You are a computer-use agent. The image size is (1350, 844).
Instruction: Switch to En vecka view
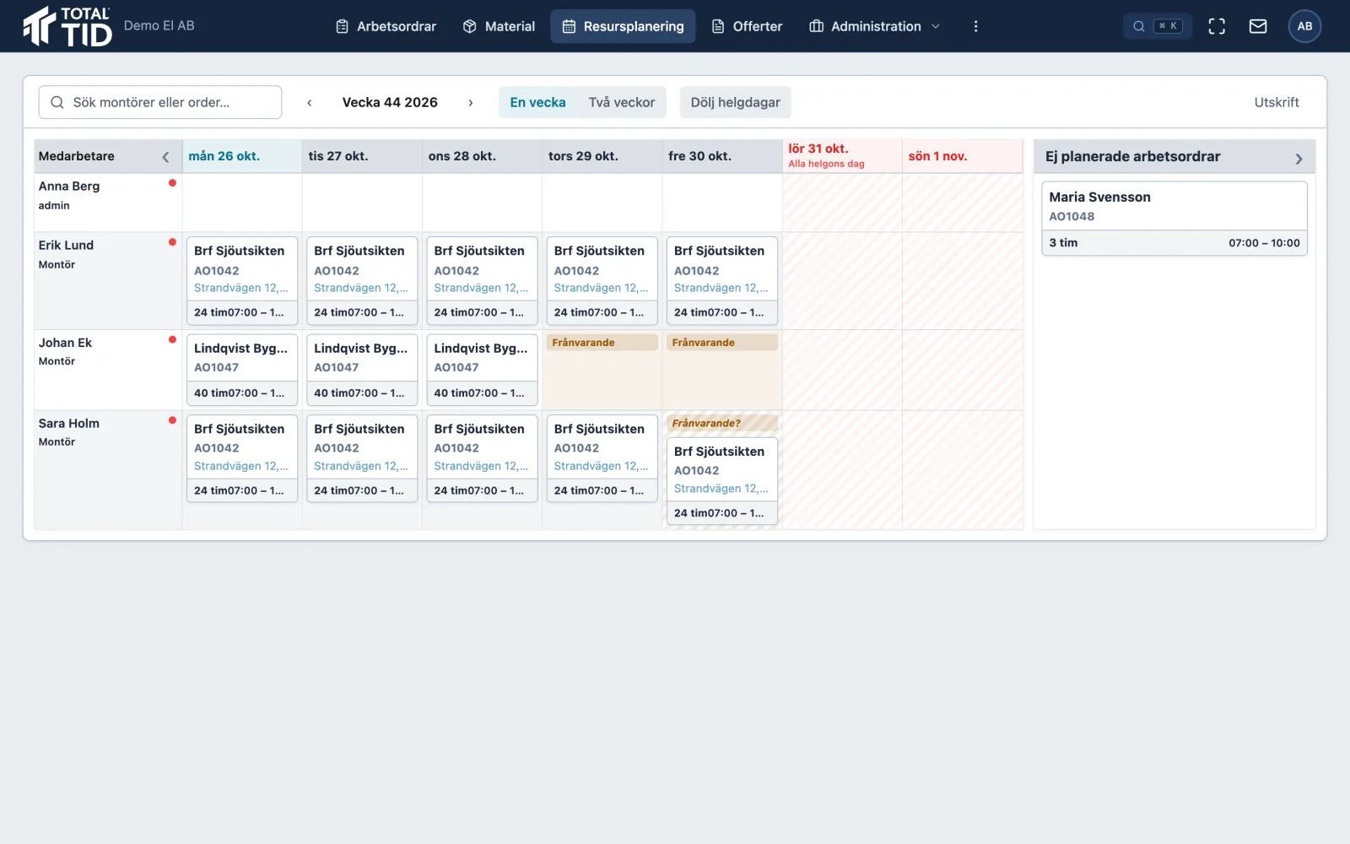tap(537, 102)
